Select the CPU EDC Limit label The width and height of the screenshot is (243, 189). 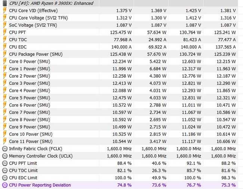click(23, 178)
